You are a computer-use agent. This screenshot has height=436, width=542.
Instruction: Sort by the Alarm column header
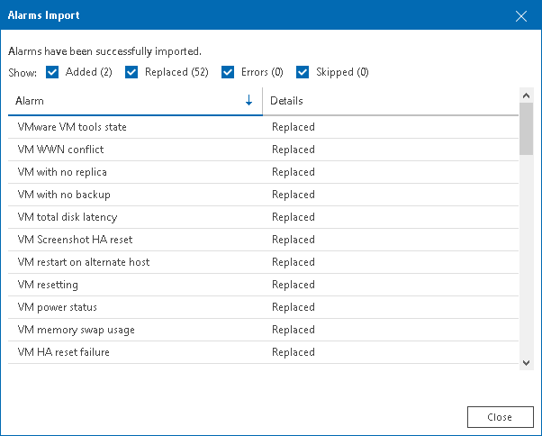click(x=135, y=101)
